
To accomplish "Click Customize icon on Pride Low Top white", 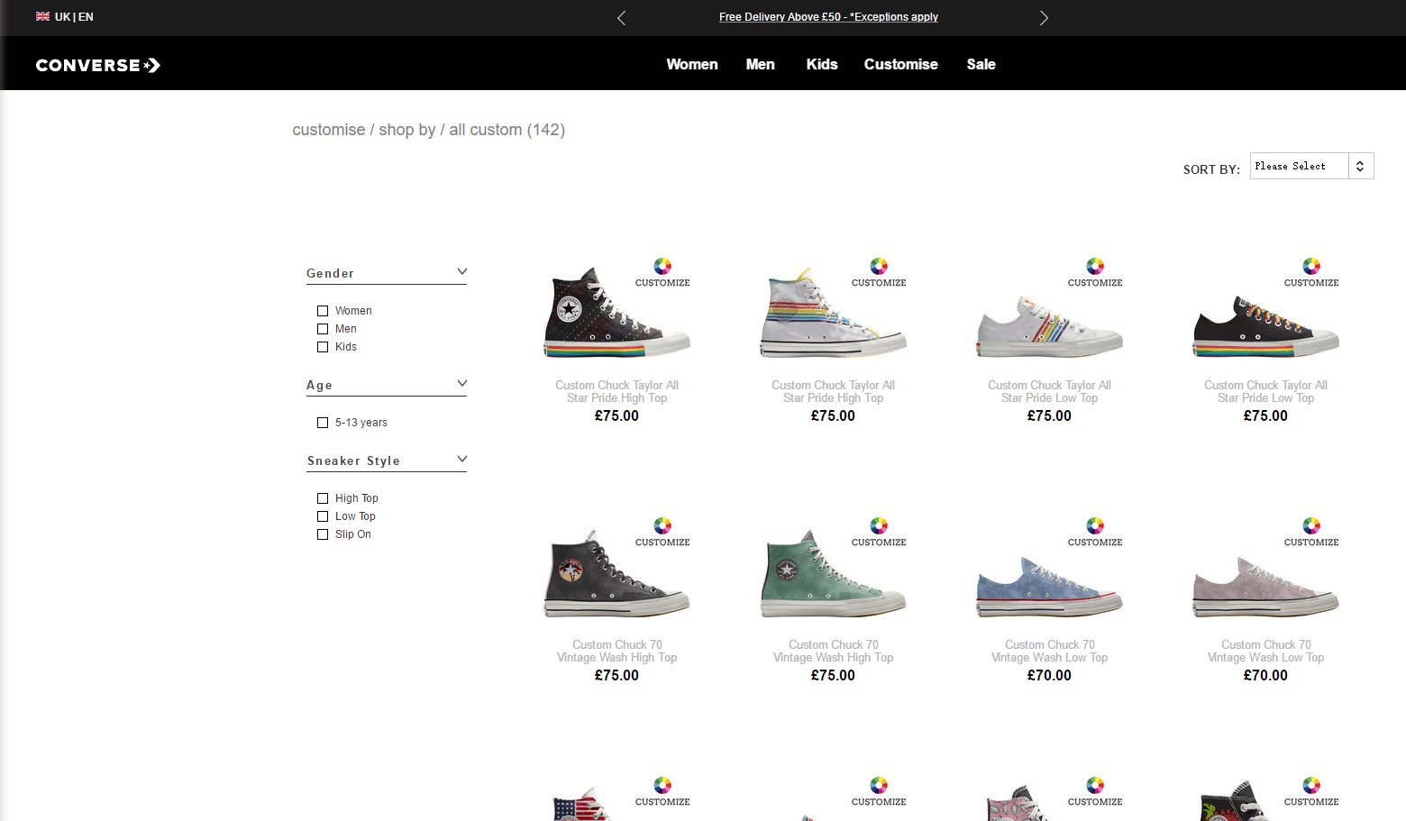I will click(1095, 272).
